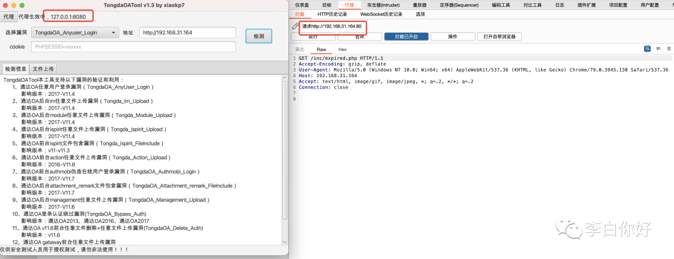Screen dimensions: 674x259
Task: Open the TongdaOA_Anyuser_Login vulnerability dropdown
Action: click(76, 32)
